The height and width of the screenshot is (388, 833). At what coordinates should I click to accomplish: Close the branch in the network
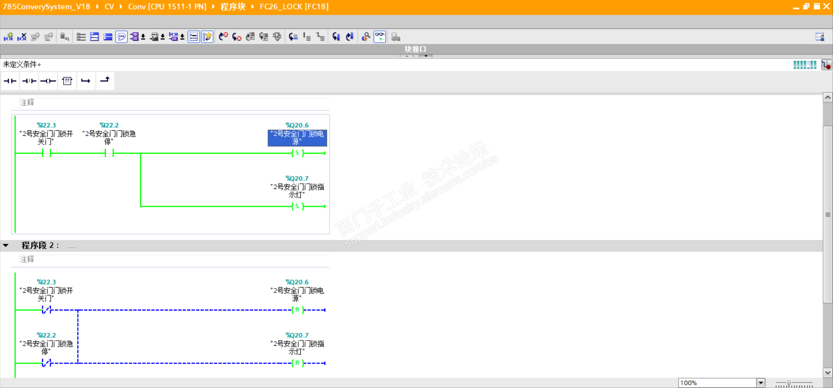(105, 81)
